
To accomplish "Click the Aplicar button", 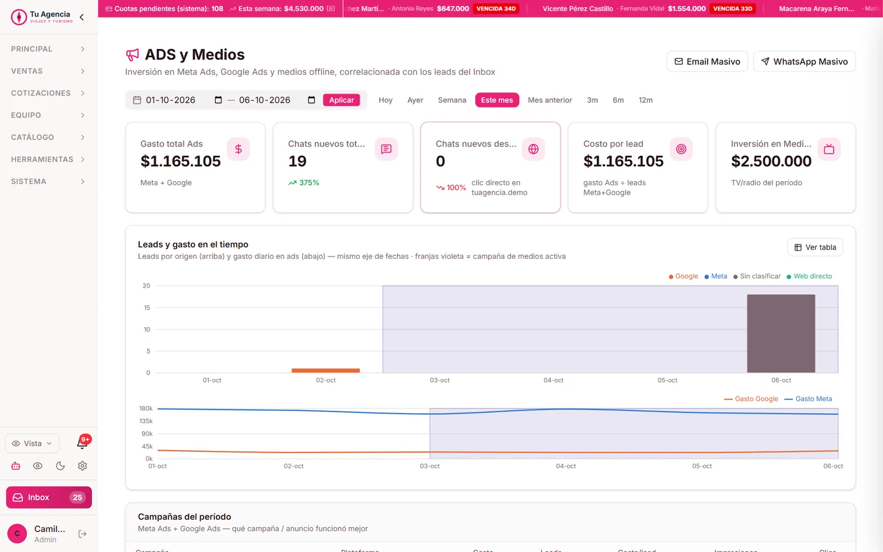I will pyautogui.click(x=341, y=100).
